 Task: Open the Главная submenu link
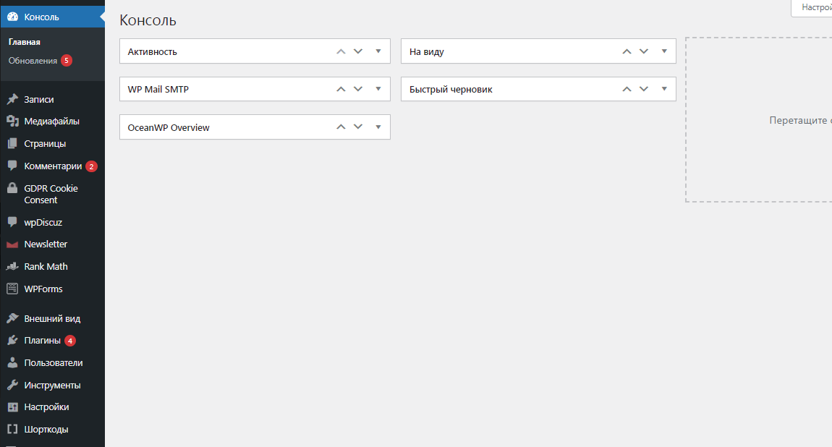[x=25, y=42]
